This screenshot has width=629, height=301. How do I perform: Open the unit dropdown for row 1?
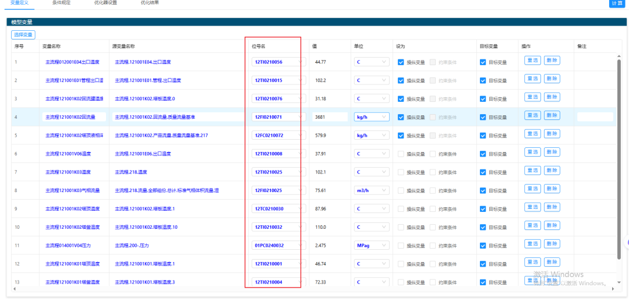[372, 62]
